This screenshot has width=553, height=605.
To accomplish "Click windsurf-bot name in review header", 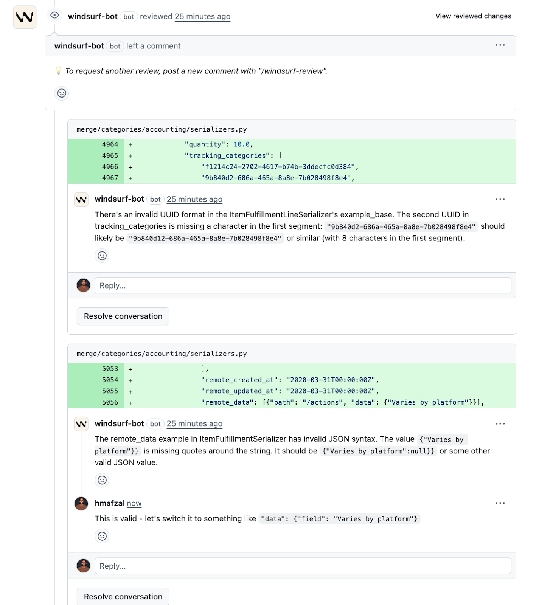I will pos(93,16).
